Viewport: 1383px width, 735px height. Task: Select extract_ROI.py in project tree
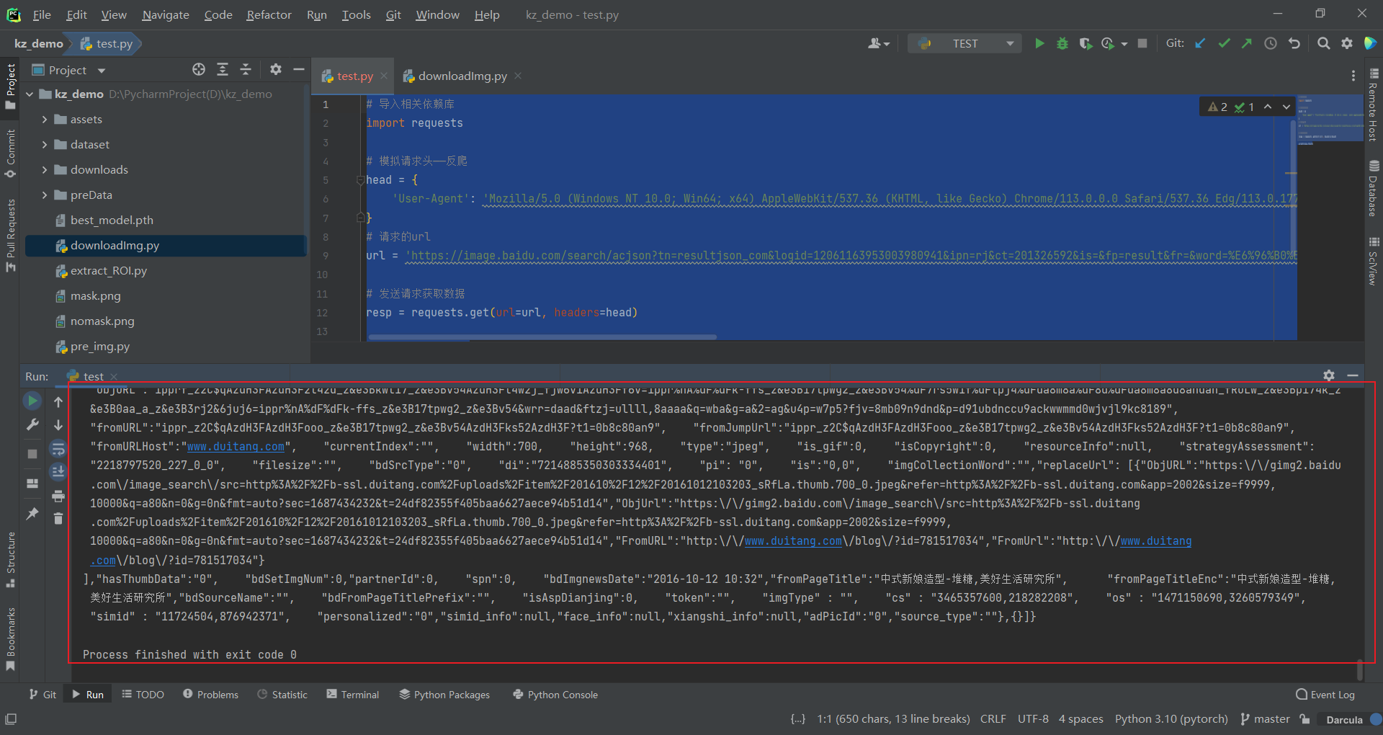point(109,271)
